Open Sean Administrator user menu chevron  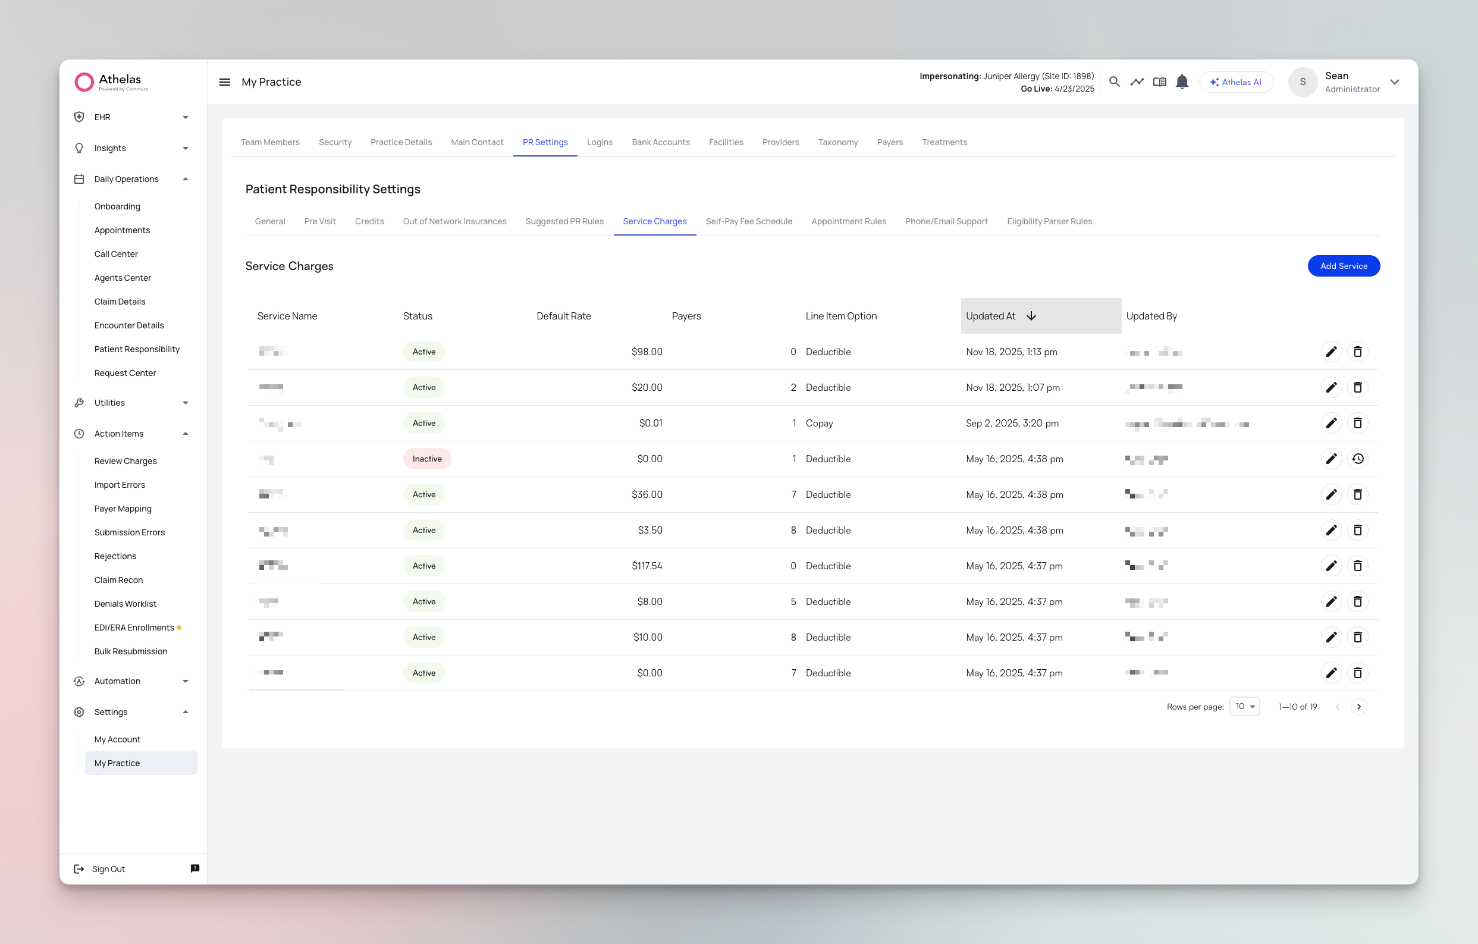pos(1394,81)
